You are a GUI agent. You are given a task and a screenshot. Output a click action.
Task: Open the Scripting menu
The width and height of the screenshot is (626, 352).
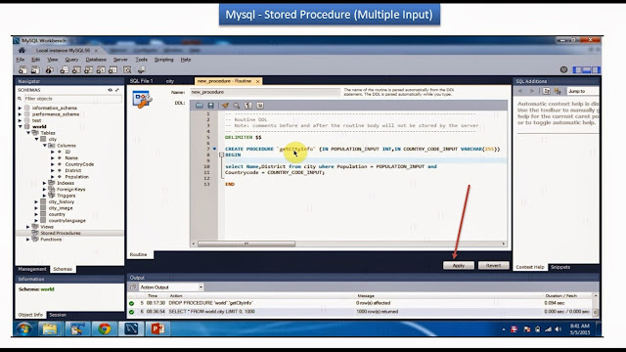163,60
